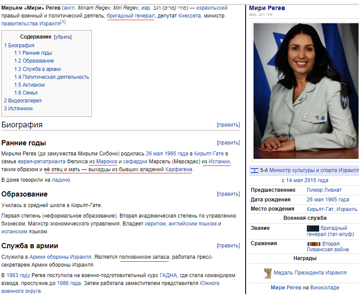Open the ивр. language link in intro

click(x=146, y=8)
